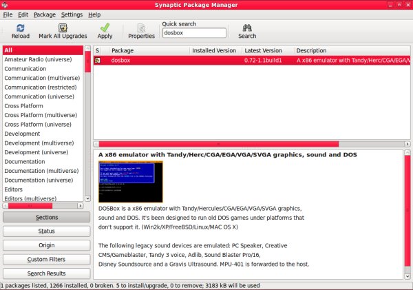This screenshot has height=290, width=413.
Task: Sort by Latest Version column header
Action: [x=268, y=50]
